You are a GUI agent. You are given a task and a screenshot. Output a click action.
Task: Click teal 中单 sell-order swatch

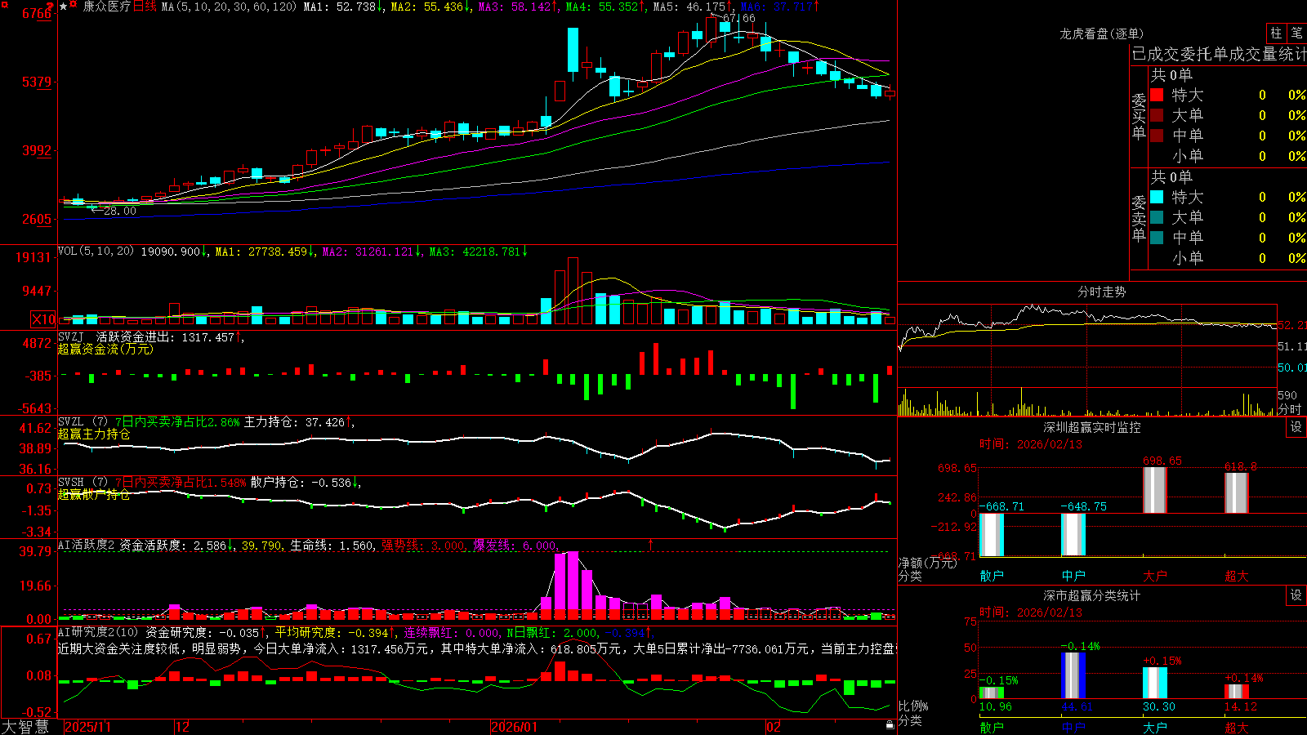[x=1157, y=238]
